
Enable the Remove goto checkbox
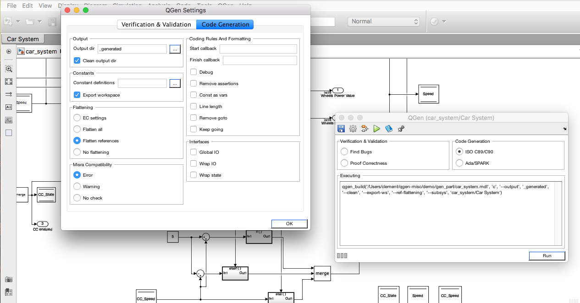[x=193, y=118]
